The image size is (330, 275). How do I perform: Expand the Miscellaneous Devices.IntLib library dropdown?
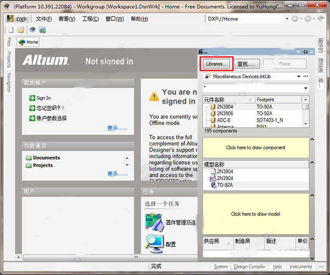pos(299,77)
